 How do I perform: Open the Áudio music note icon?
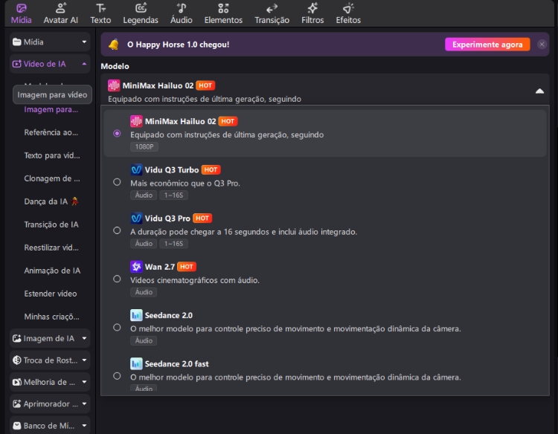click(182, 8)
